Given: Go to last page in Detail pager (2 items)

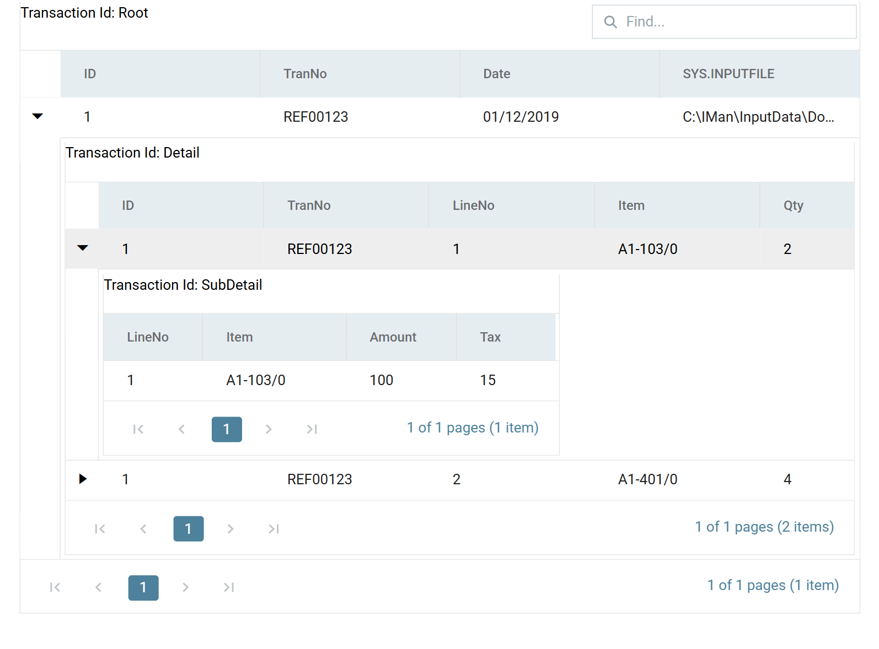Looking at the screenshot, I should [x=274, y=529].
